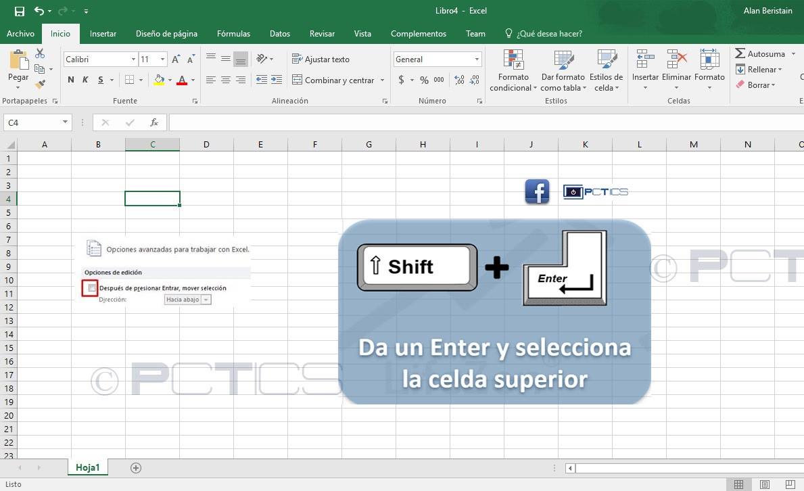Click the Formato cells button
Viewport: 804px width, 491px height.
709,69
